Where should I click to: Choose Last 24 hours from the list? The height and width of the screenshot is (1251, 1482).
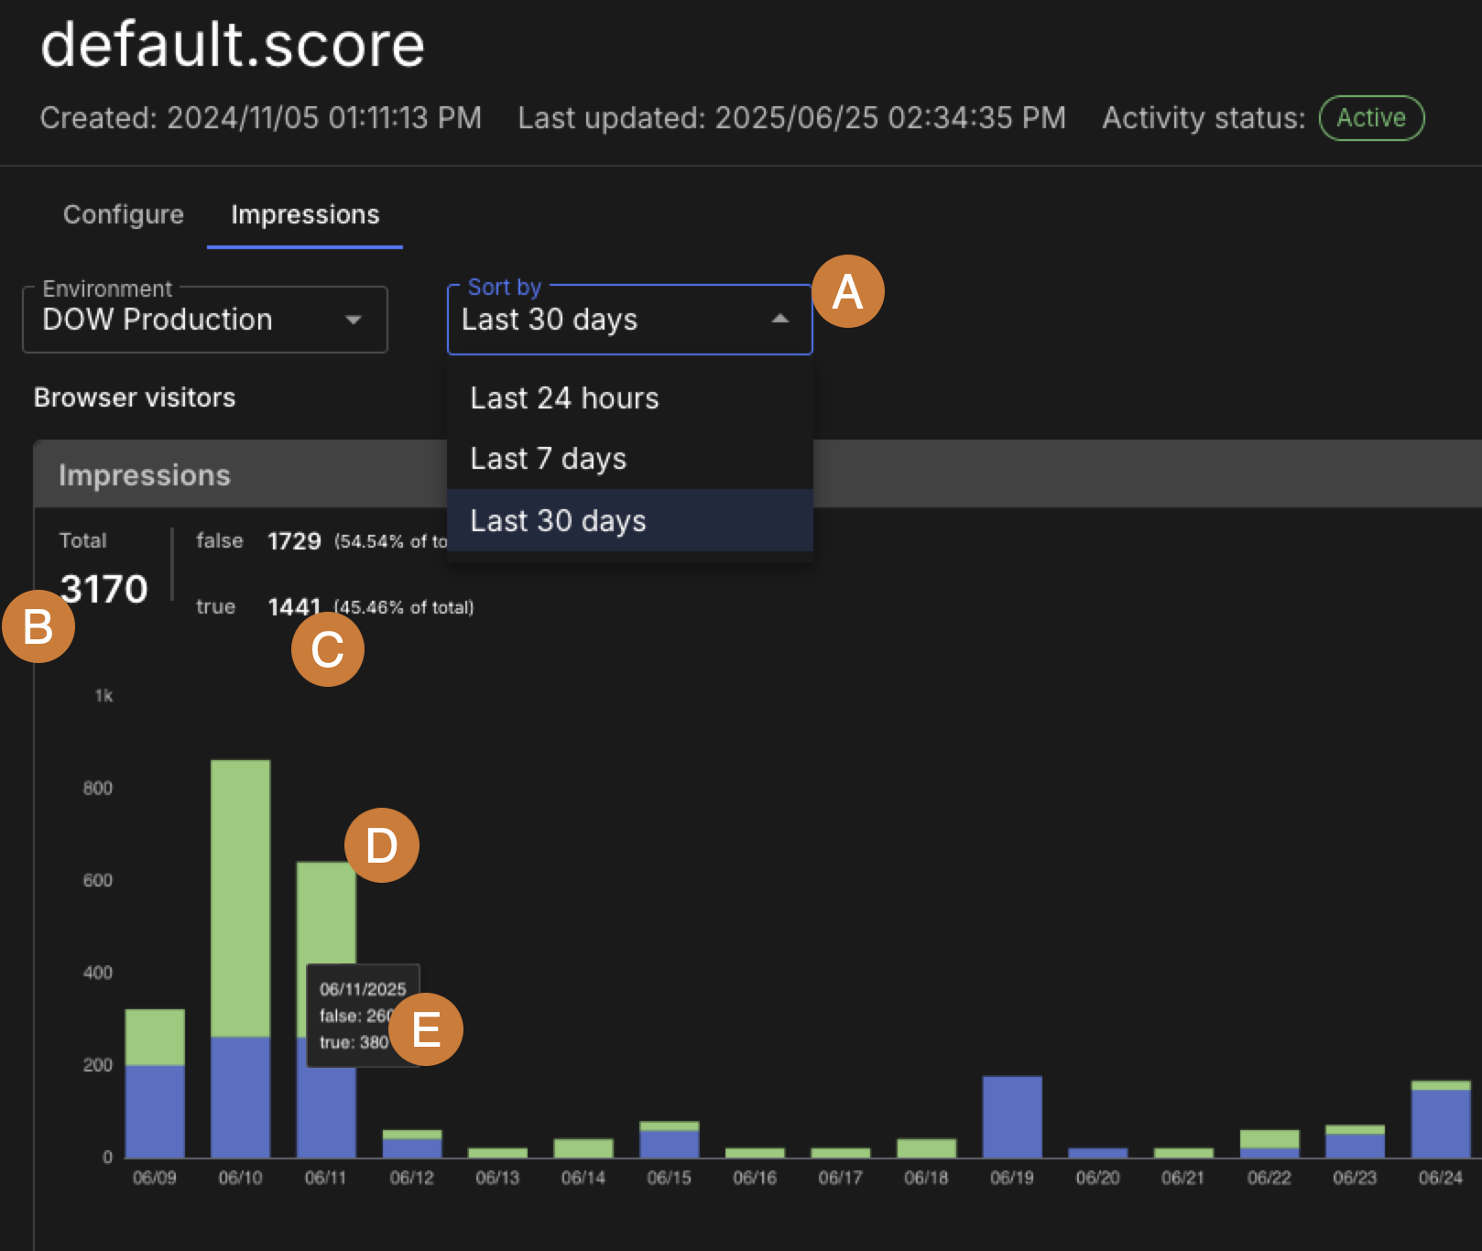[564, 398]
